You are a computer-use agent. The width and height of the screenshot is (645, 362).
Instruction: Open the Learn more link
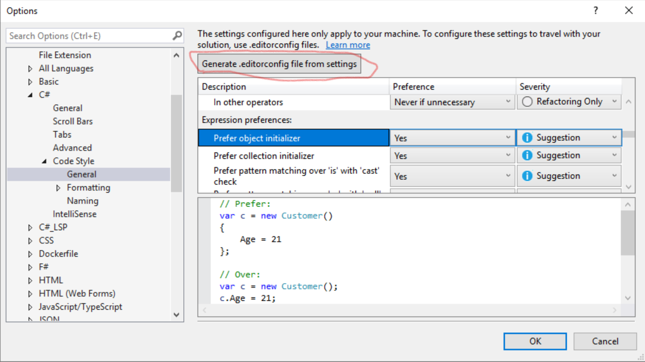pos(348,45)
